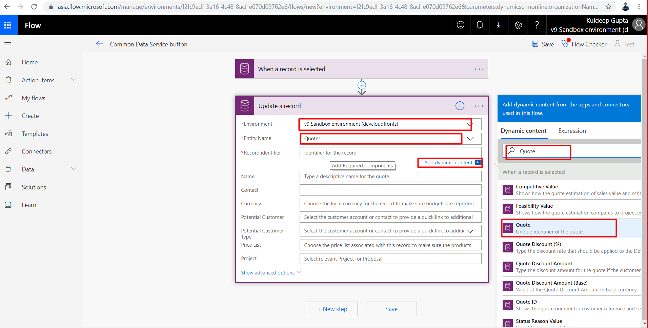This screenshot has height=328, width=648.
Task: Open the app launcher waffle icon
Action: coord(8,25)
